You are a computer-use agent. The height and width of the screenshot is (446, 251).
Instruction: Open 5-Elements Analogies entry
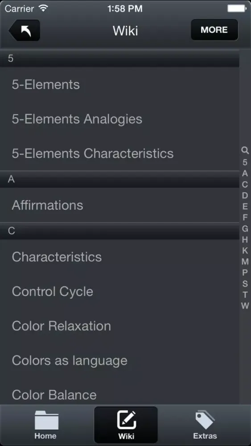[119, 119]
